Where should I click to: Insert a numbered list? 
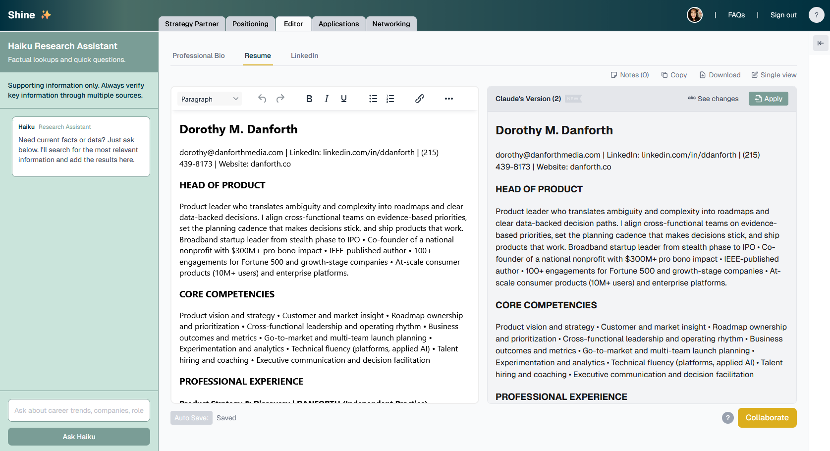(x=390, y=98)
